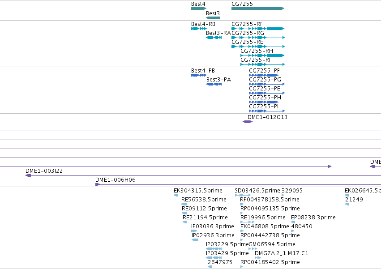The width and height of the screenshot is (381, 269).
Task: Select EST SD03426.5prime
Action: (243, 195)
